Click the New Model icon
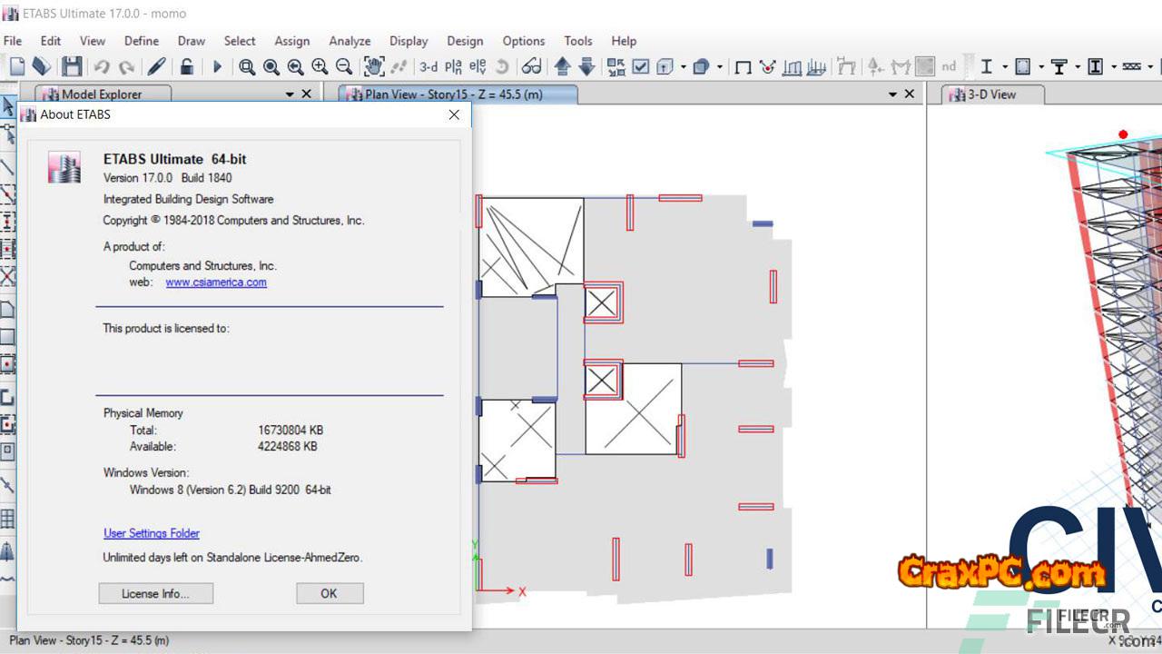This screenshot has height=654, width=1162. [x=17, y=66]
